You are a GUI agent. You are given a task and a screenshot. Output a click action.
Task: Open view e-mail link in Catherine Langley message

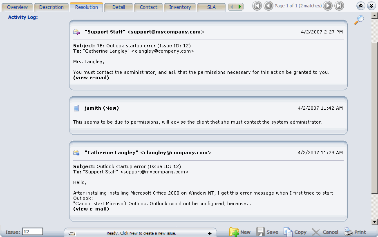pos(91,209)
